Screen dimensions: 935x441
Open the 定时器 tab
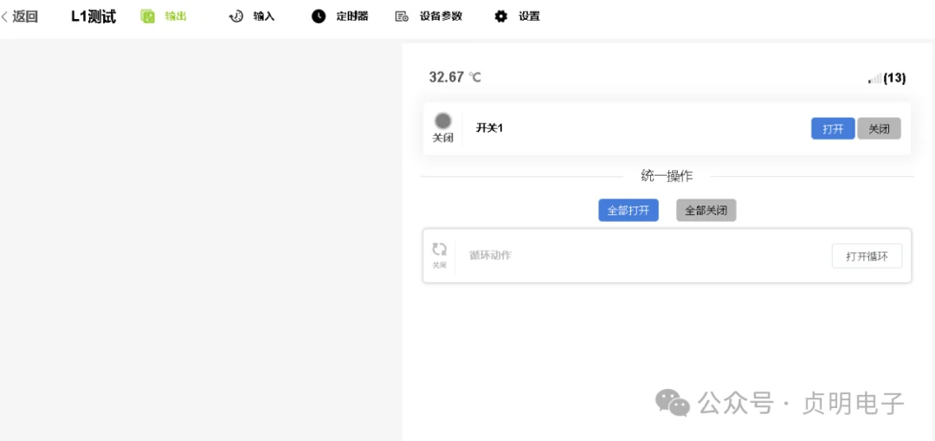tap(352, 16)
